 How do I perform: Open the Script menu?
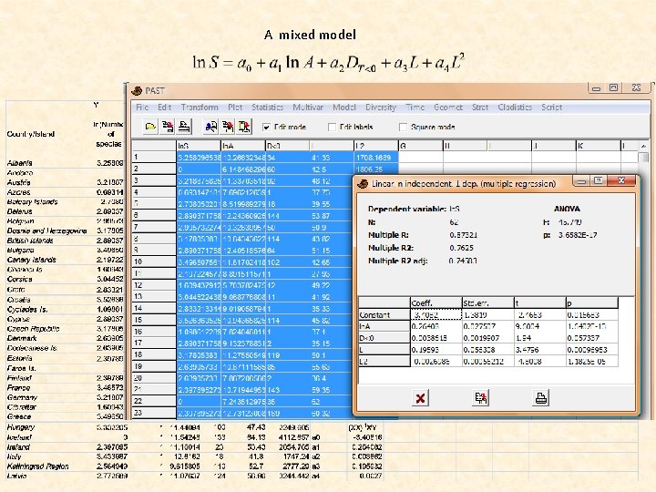(x=551, y=108)
